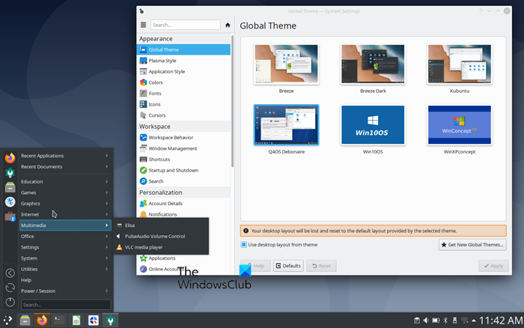Screen dimensions: 524x328
Task: Click the Apply button
Action: (x=493, y=266)
